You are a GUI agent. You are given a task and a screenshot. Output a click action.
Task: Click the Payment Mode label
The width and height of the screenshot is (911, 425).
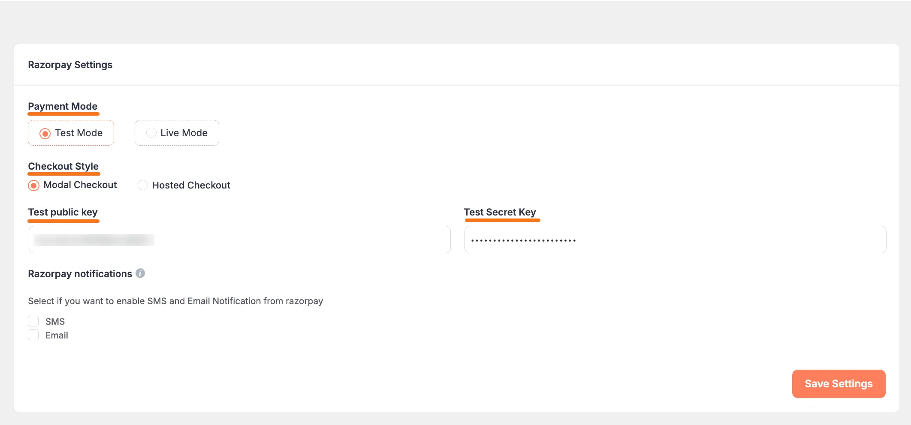click(x=63, y=106)
